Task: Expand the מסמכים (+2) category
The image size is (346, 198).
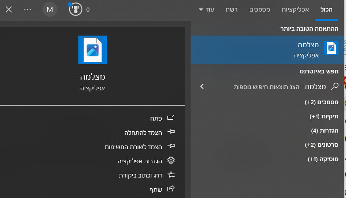Action: coord(322,102)
